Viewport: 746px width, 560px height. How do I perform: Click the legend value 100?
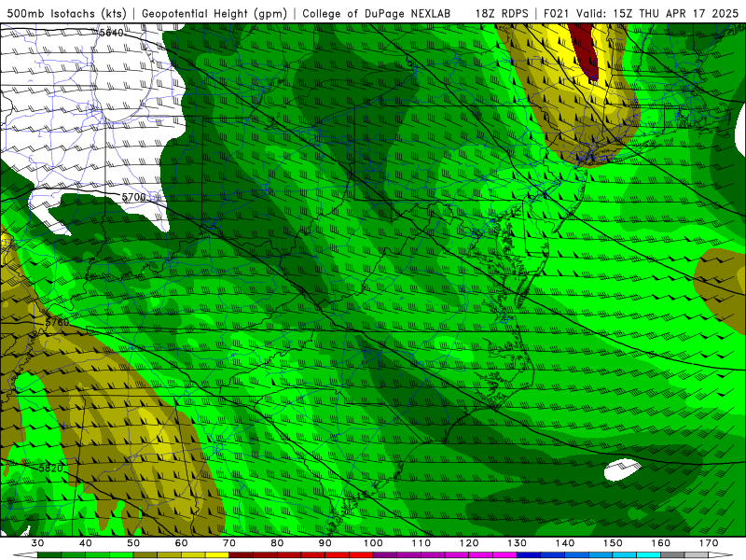click(x=373, y=543)
